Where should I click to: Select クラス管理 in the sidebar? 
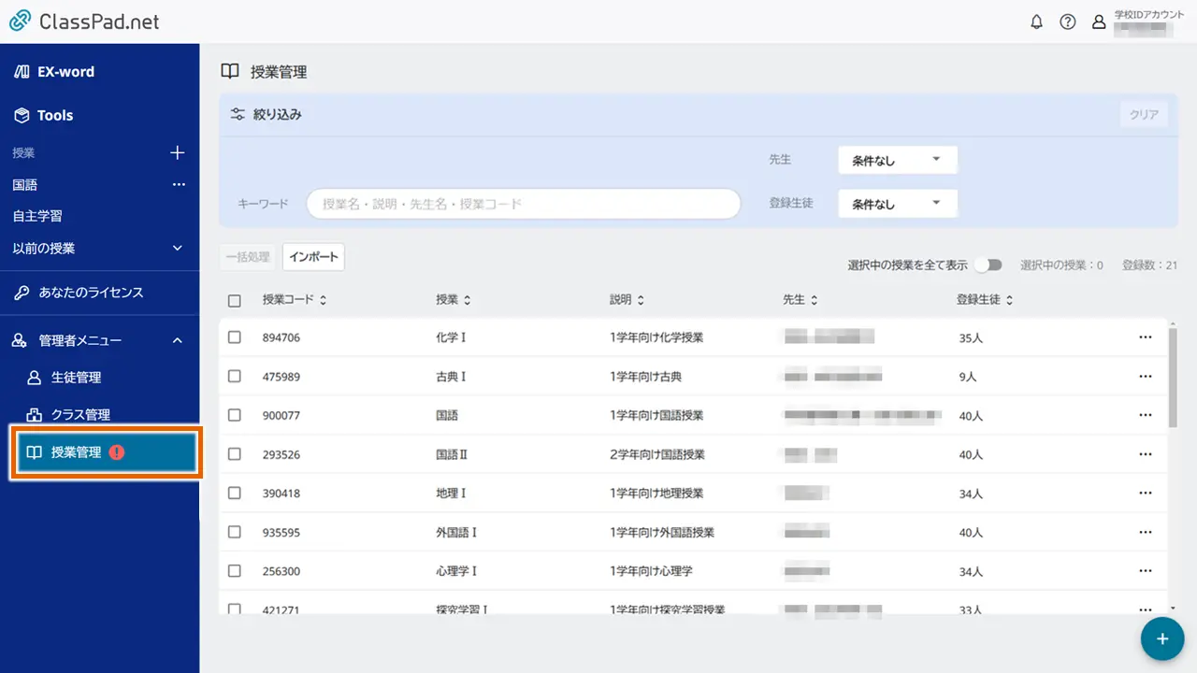(x=87, y=414)
